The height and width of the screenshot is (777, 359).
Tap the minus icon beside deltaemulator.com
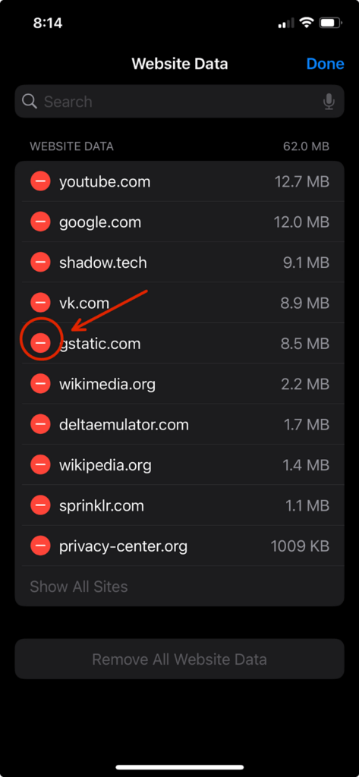(x=40, y=424)
